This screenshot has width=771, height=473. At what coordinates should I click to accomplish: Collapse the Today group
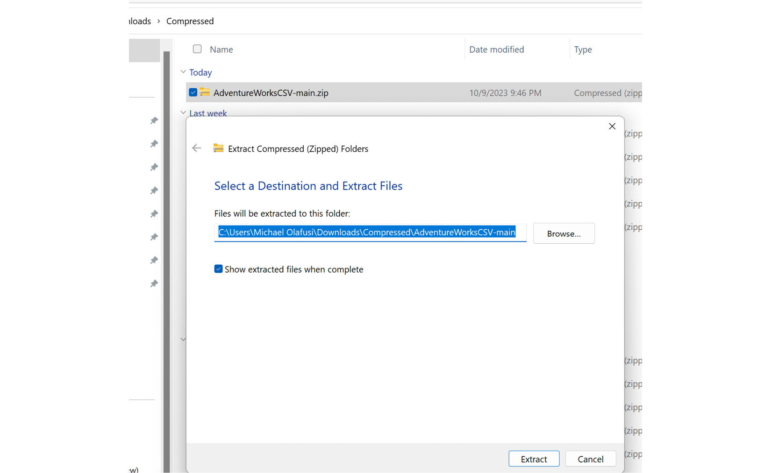tap(183, 72)
